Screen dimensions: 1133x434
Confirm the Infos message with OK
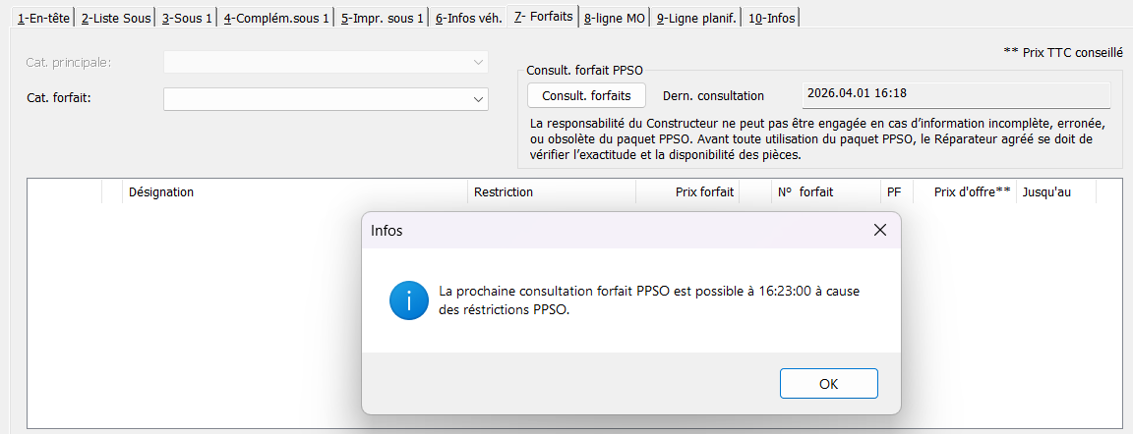point(829,384)
